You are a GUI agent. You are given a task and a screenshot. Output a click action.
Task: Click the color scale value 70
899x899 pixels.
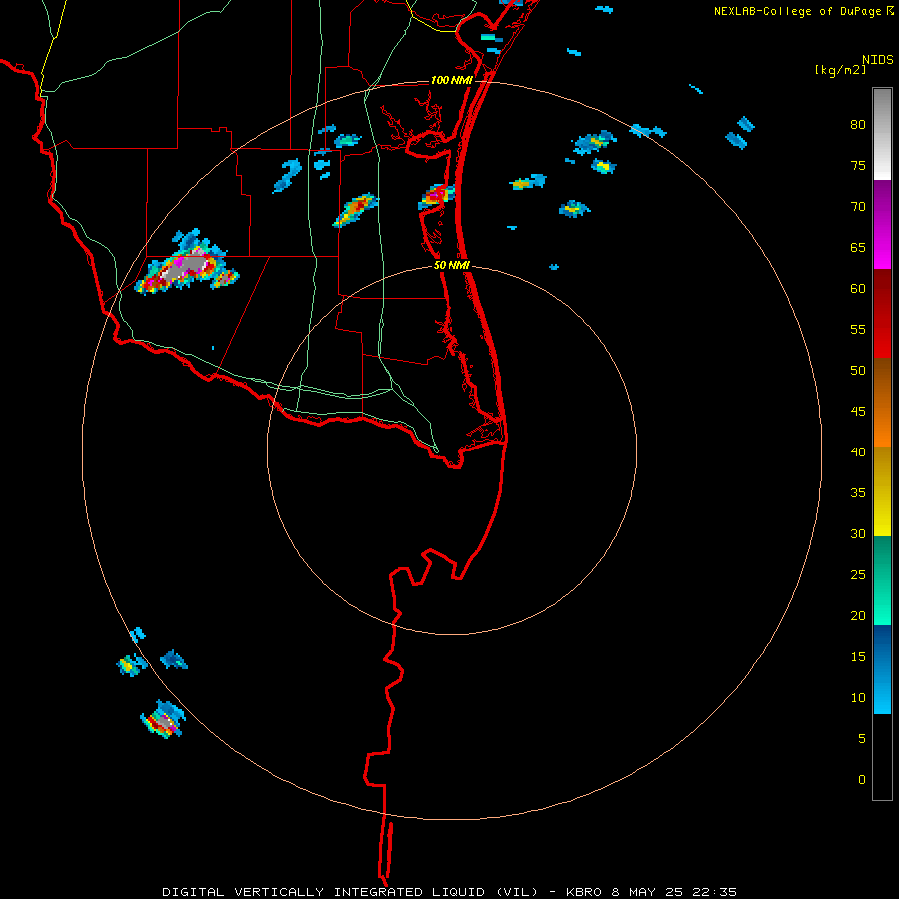pyautogui.click(x=858, y=207)
